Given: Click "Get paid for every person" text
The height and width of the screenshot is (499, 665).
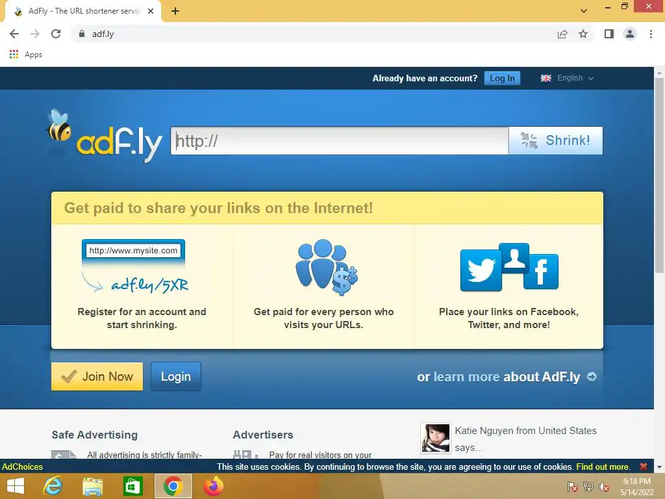Looking at the screenshot, I should 323,318.
